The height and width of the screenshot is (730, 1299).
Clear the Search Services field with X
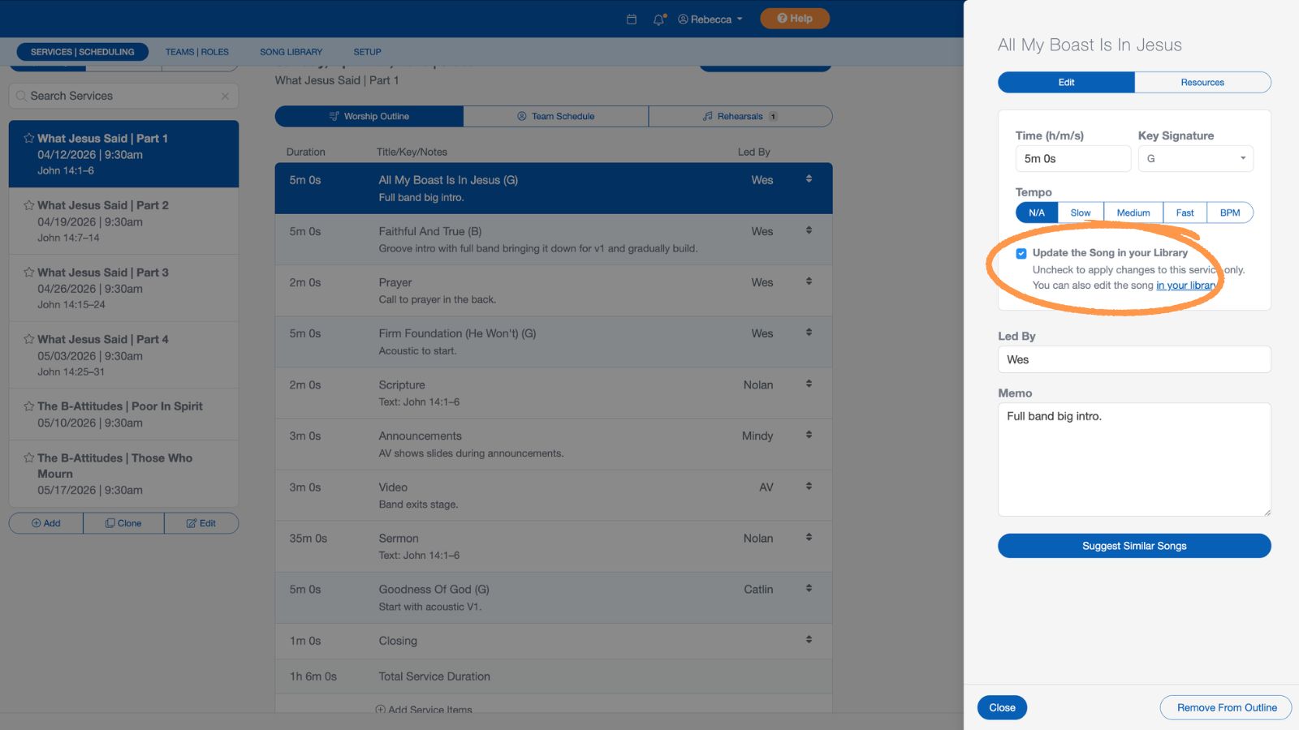(225, 96)
